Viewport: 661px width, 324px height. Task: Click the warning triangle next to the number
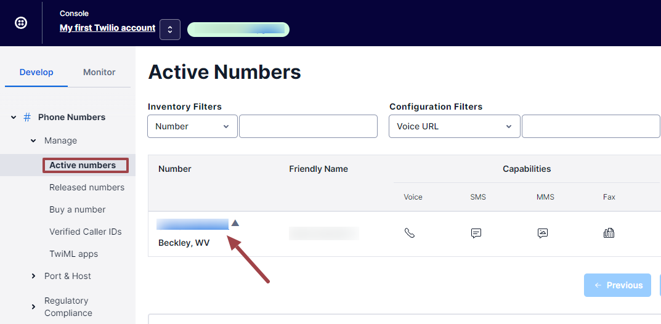pos(235,223)
